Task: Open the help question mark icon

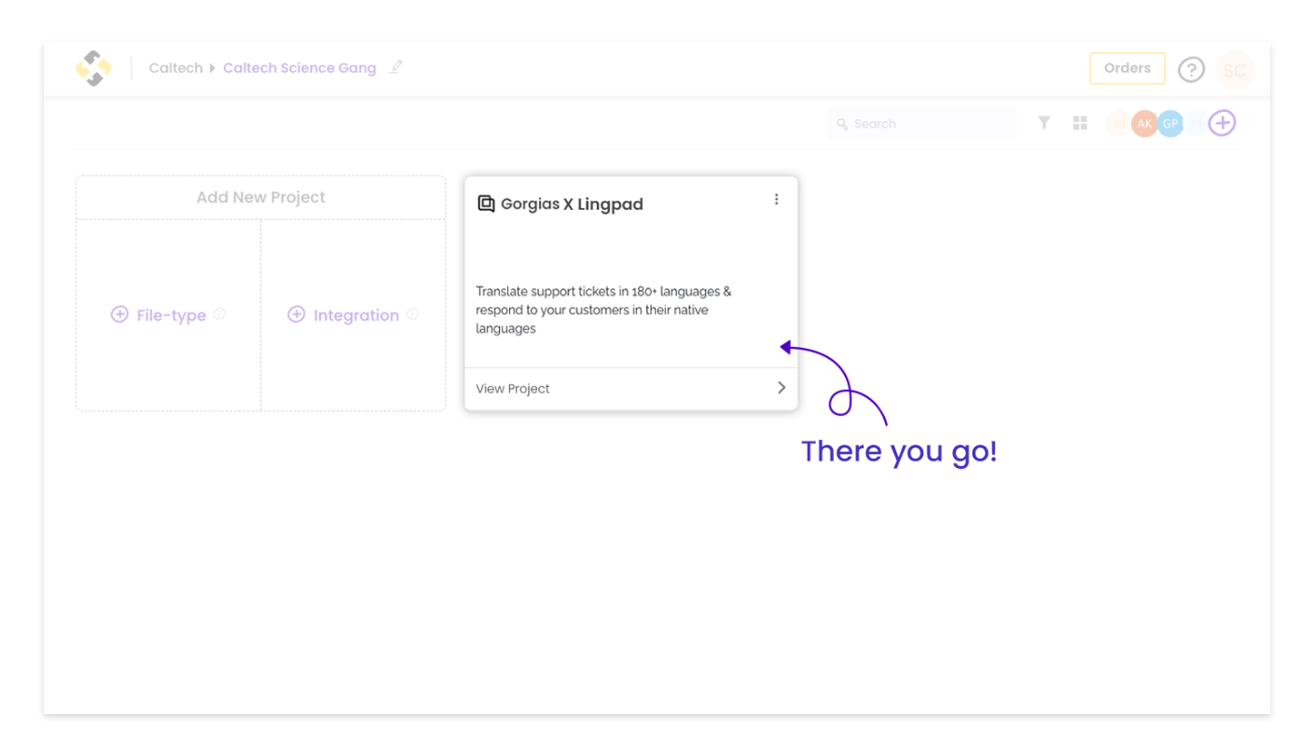Action: 1191,69
